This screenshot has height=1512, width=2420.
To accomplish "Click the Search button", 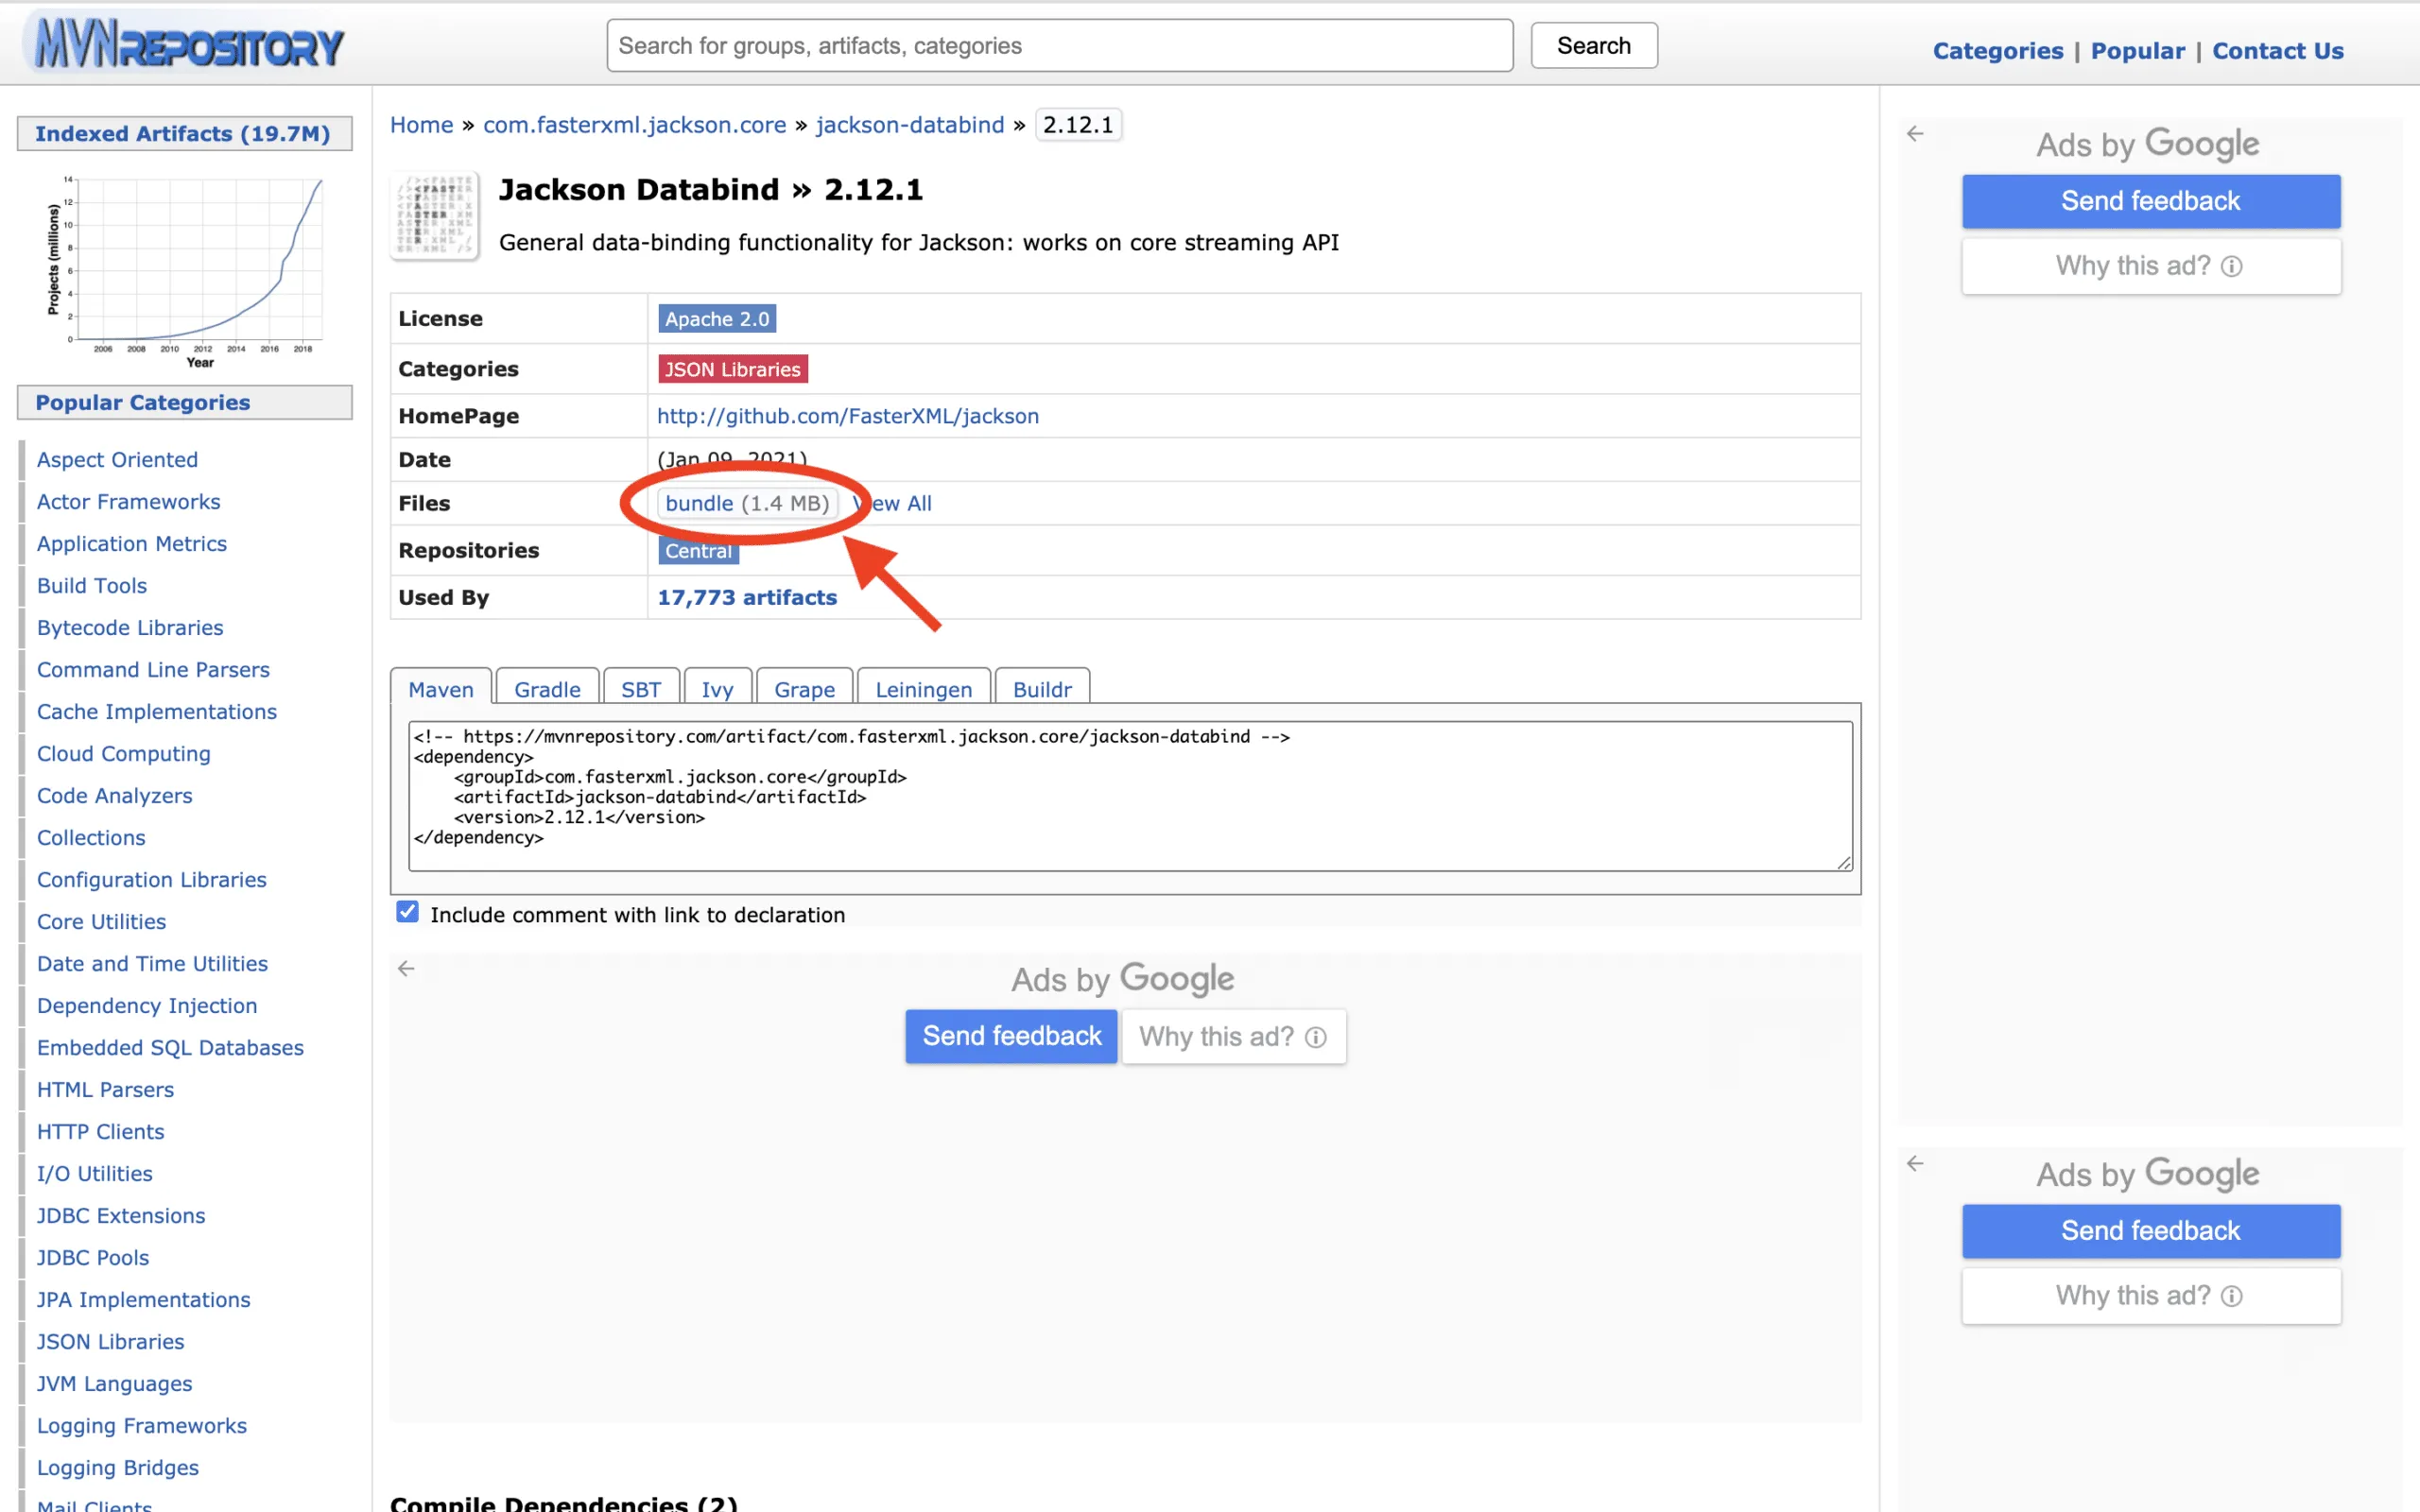I will point(1593,46).
